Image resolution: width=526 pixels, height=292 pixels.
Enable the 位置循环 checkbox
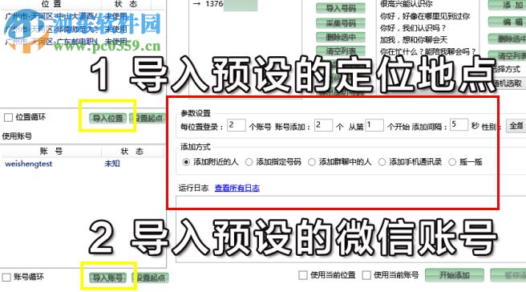8,117
